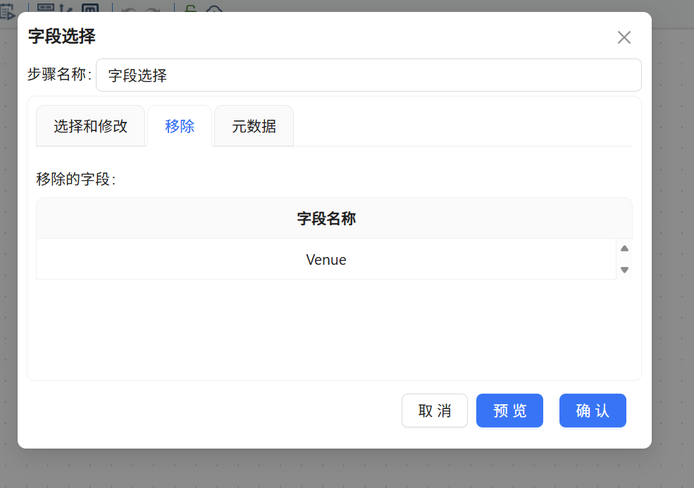Click the 步骤名称 input field
Image resolution: width=694 pixels, height=488 pixels.
368,75
